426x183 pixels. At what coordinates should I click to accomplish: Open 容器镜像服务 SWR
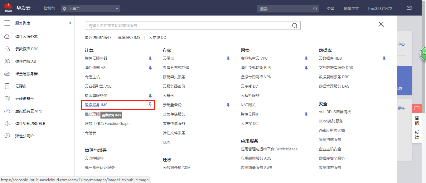click(256, 168)
